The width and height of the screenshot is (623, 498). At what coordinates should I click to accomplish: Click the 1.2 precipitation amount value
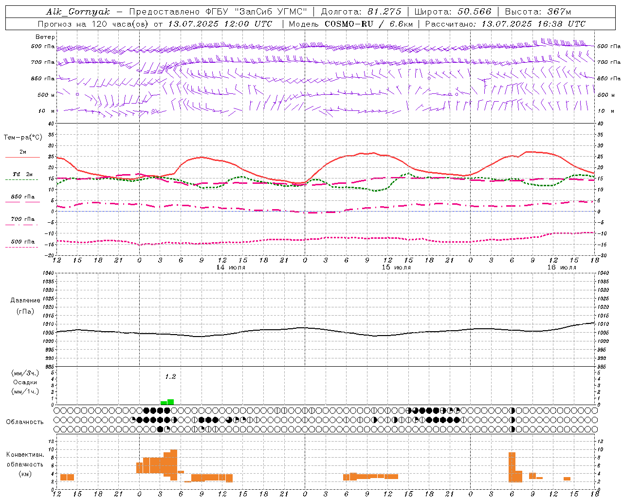170,376
